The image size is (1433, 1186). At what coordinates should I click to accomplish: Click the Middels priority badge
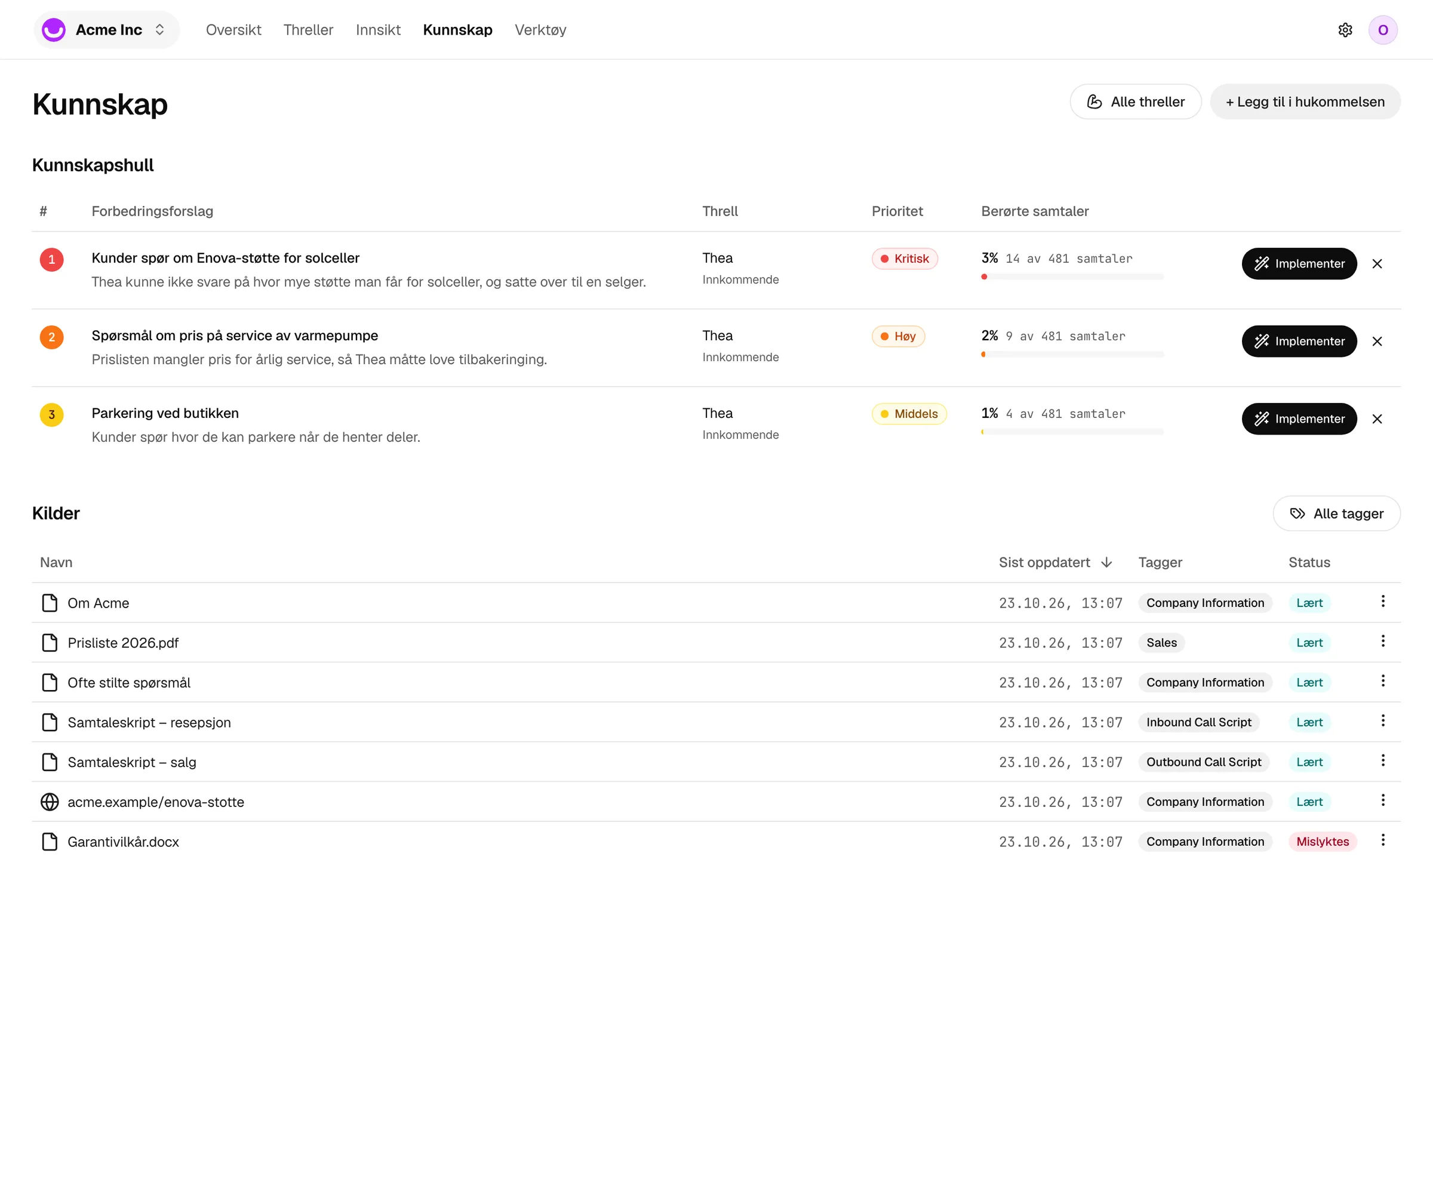(909, 415)
